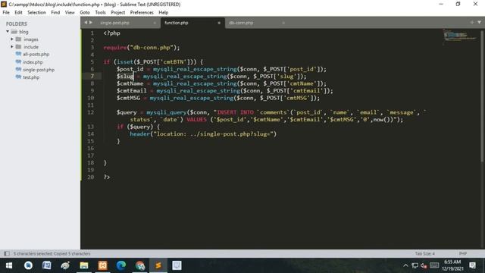This screenshot has height=273, width=485.
Task: Open the touch keyboard tray icon
Action: [434, 265]
